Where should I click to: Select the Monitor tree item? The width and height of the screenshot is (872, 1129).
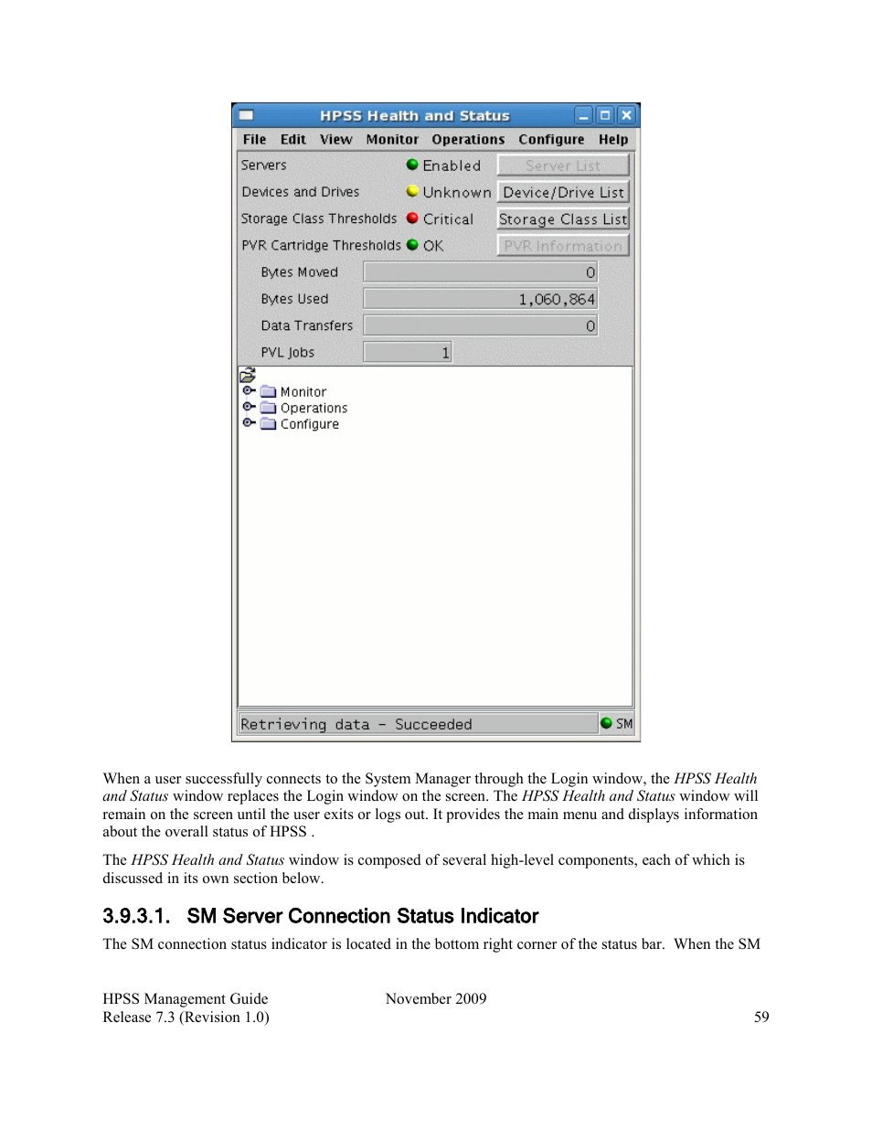point(303,392)
